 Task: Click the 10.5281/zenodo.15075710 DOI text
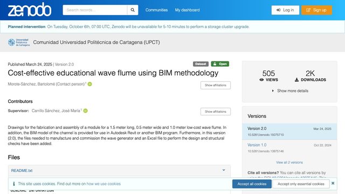coord(266,135)
